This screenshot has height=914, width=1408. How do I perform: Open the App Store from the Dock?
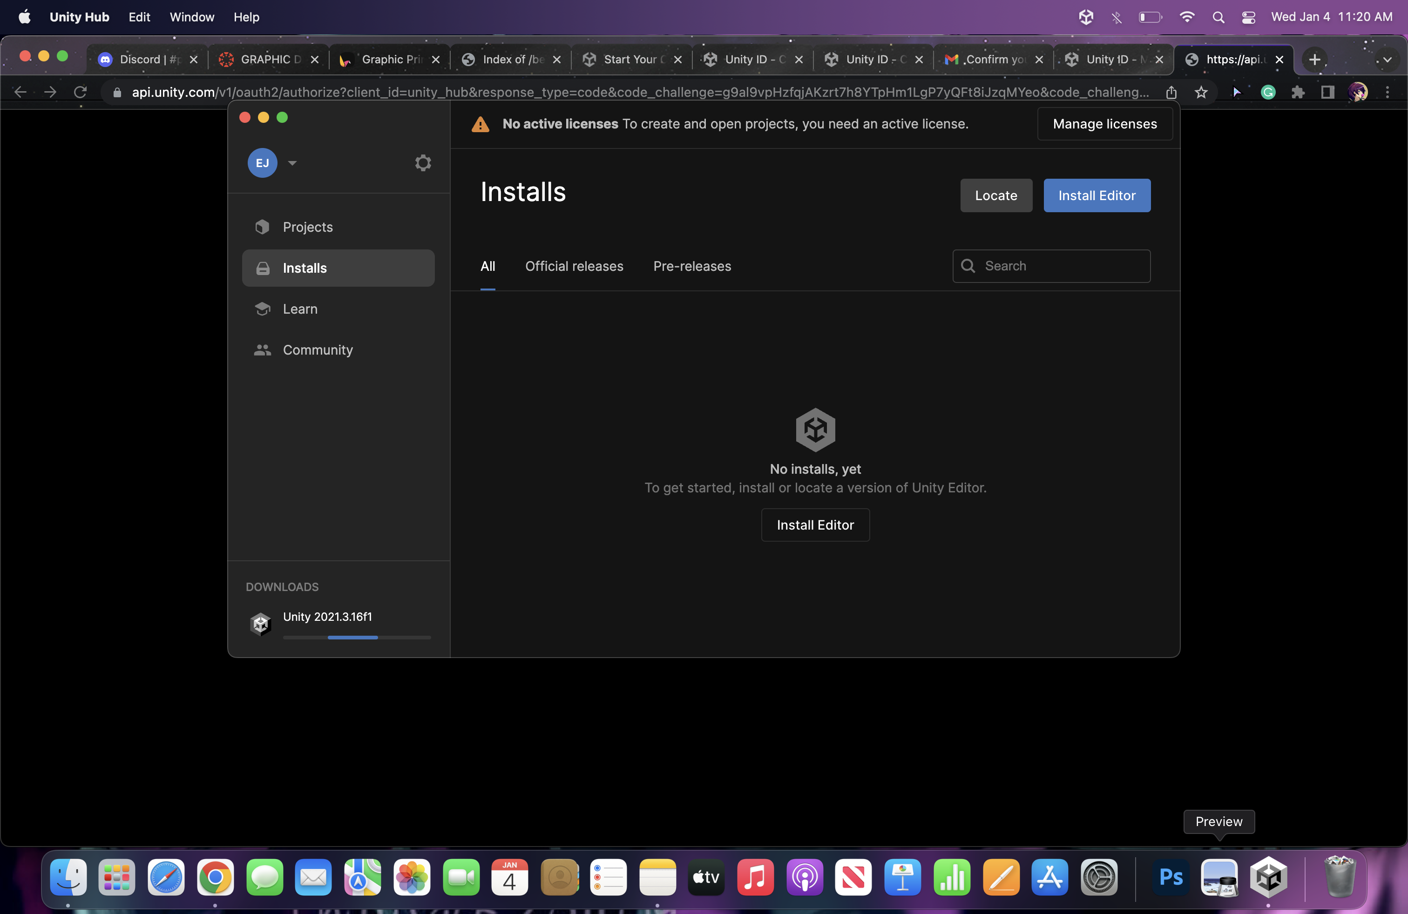pos(1049,877)
